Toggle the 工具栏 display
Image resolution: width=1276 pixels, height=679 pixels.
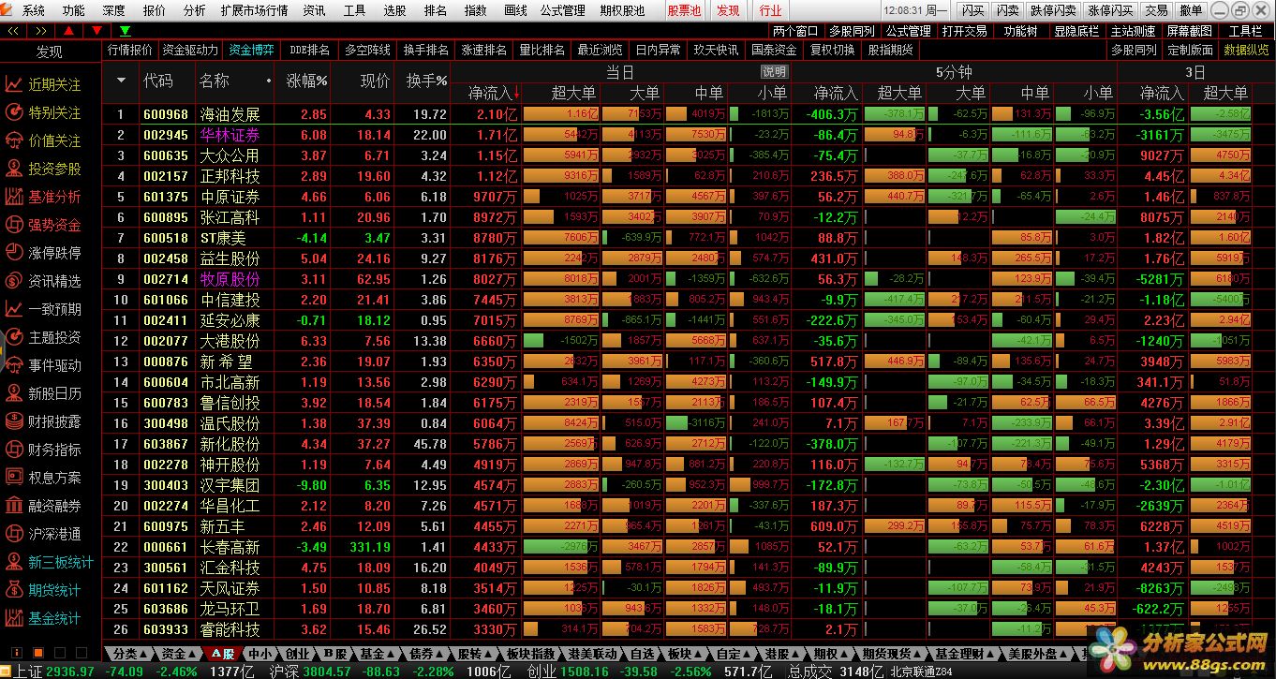coord(1245,31)
